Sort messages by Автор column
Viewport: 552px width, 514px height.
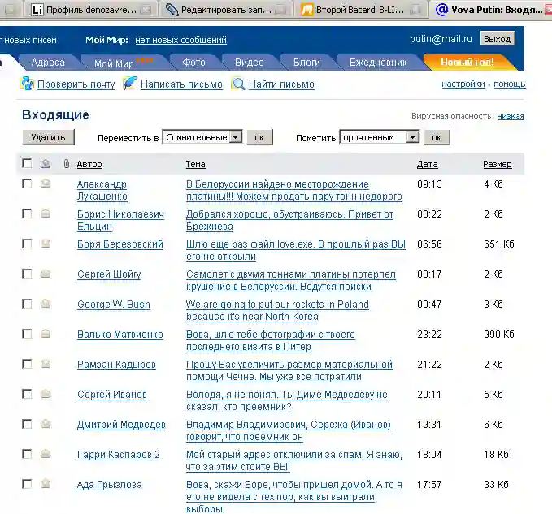click(x=89, y=164)
